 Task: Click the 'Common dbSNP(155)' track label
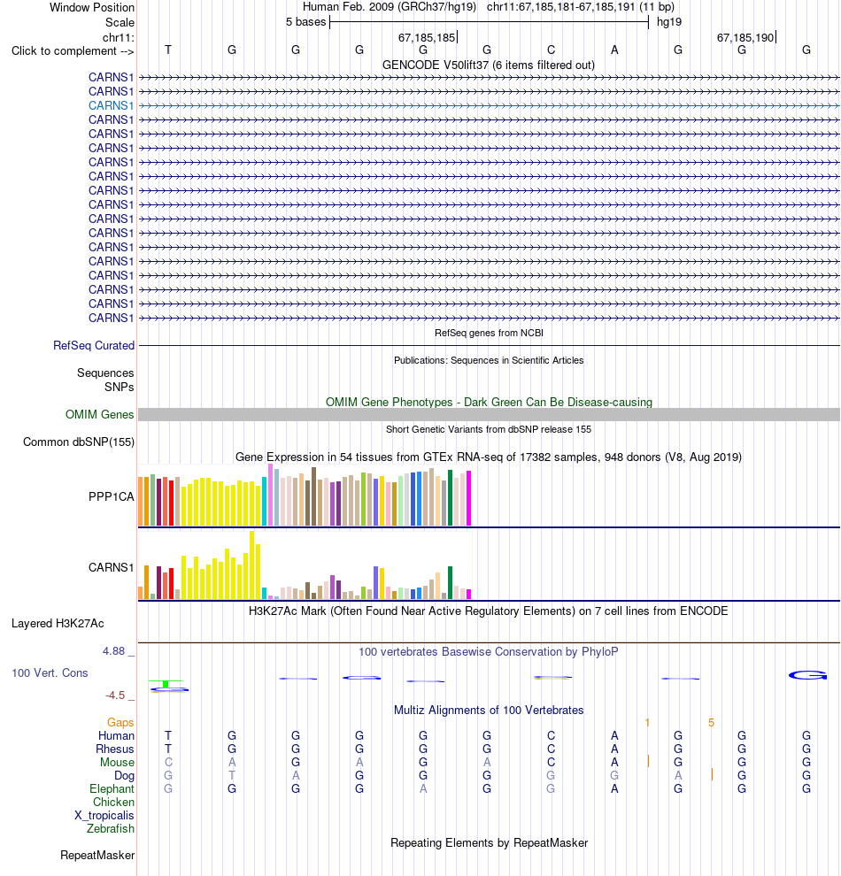pyautogui.click(x=79, y=442)
